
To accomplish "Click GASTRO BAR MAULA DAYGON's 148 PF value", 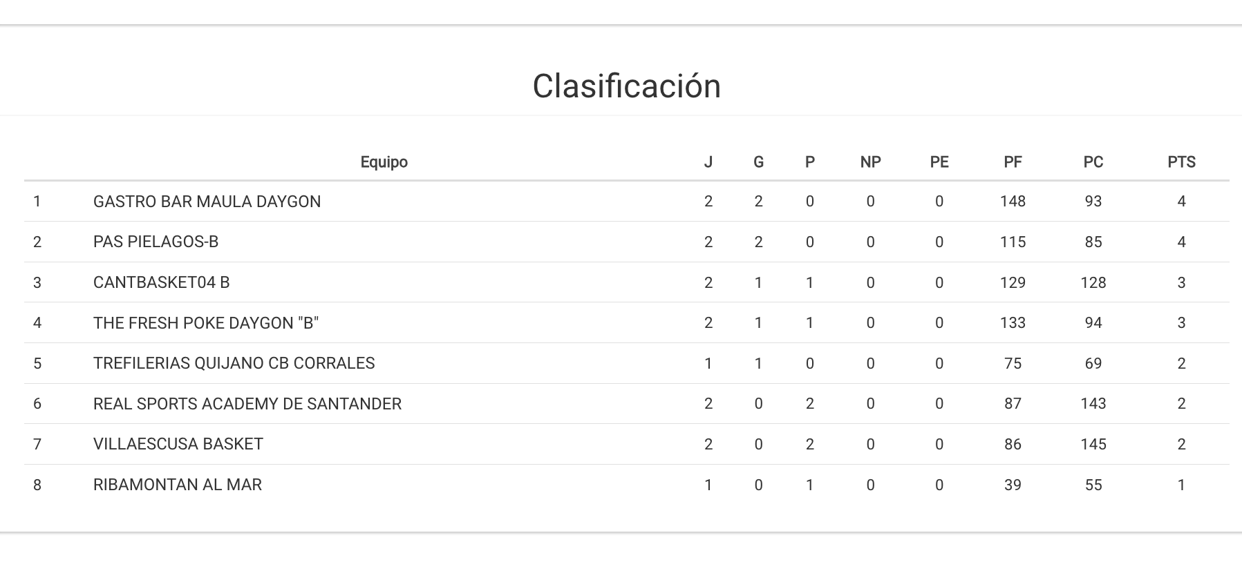I will point(1013,202).
